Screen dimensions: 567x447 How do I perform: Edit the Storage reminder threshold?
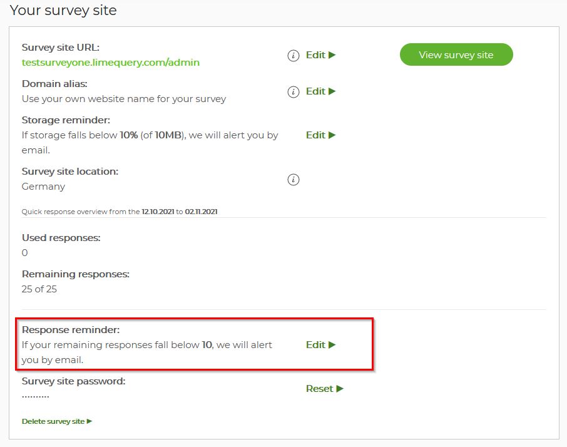pos(321,135)
